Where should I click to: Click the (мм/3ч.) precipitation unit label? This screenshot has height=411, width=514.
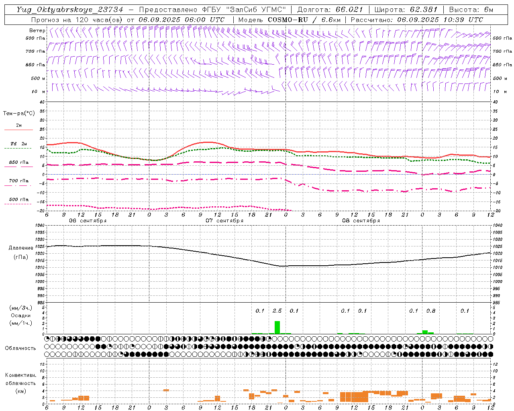pos(20,308)
